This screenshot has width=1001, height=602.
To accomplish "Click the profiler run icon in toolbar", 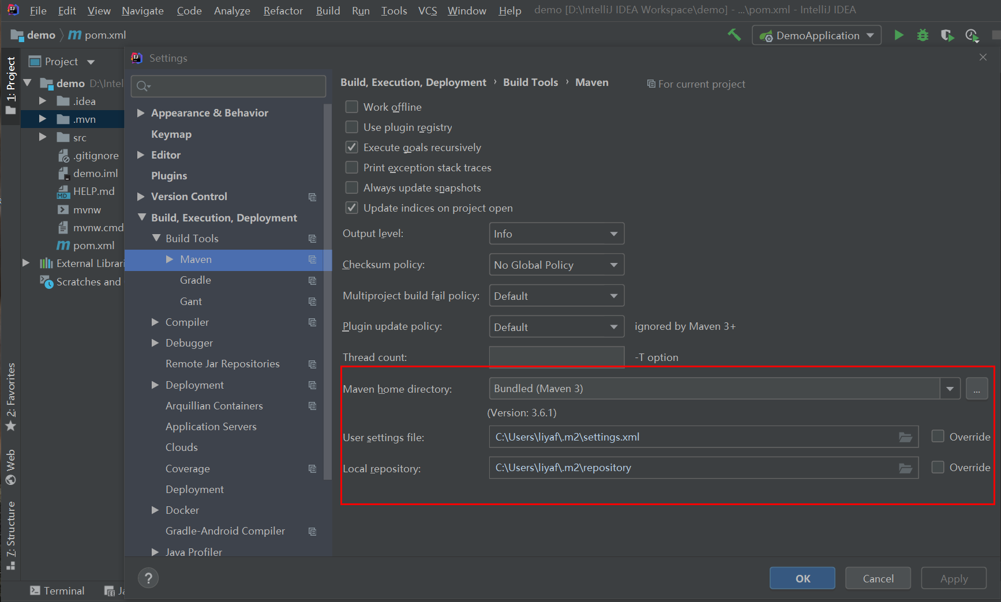I will [x=972, y=36].
